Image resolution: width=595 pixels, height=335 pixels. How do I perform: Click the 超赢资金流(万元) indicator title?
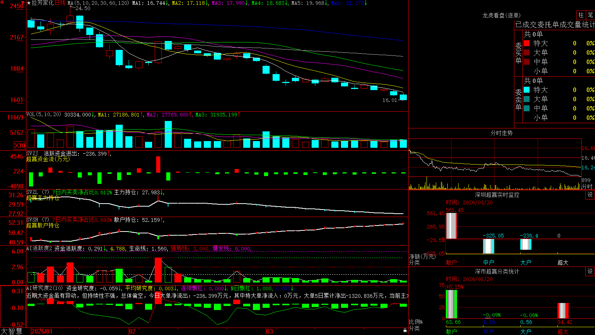(48, 159)
